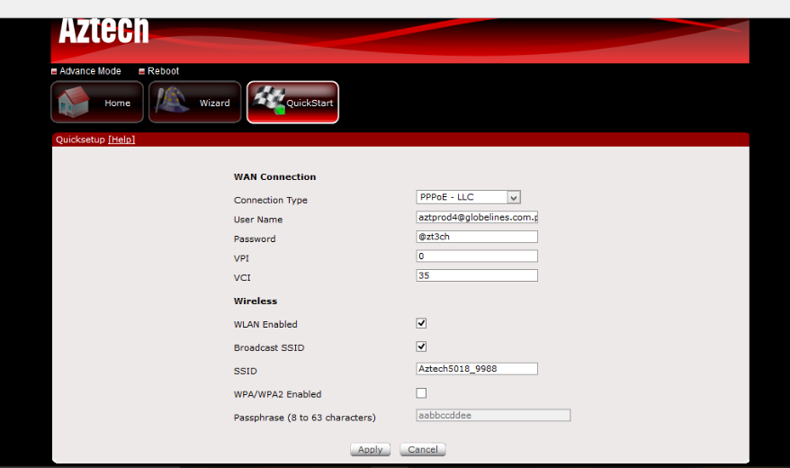This screenshot has width=790, height=468.
Task: Open the Connection Type dropdown
Action: [469, 197]
